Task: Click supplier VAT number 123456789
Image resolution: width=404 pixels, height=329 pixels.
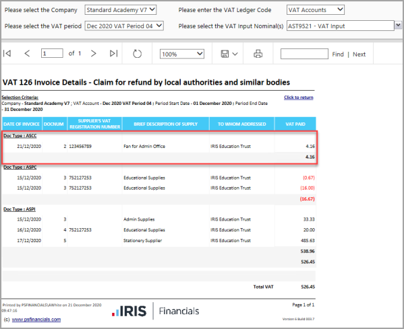Action: 80,146
